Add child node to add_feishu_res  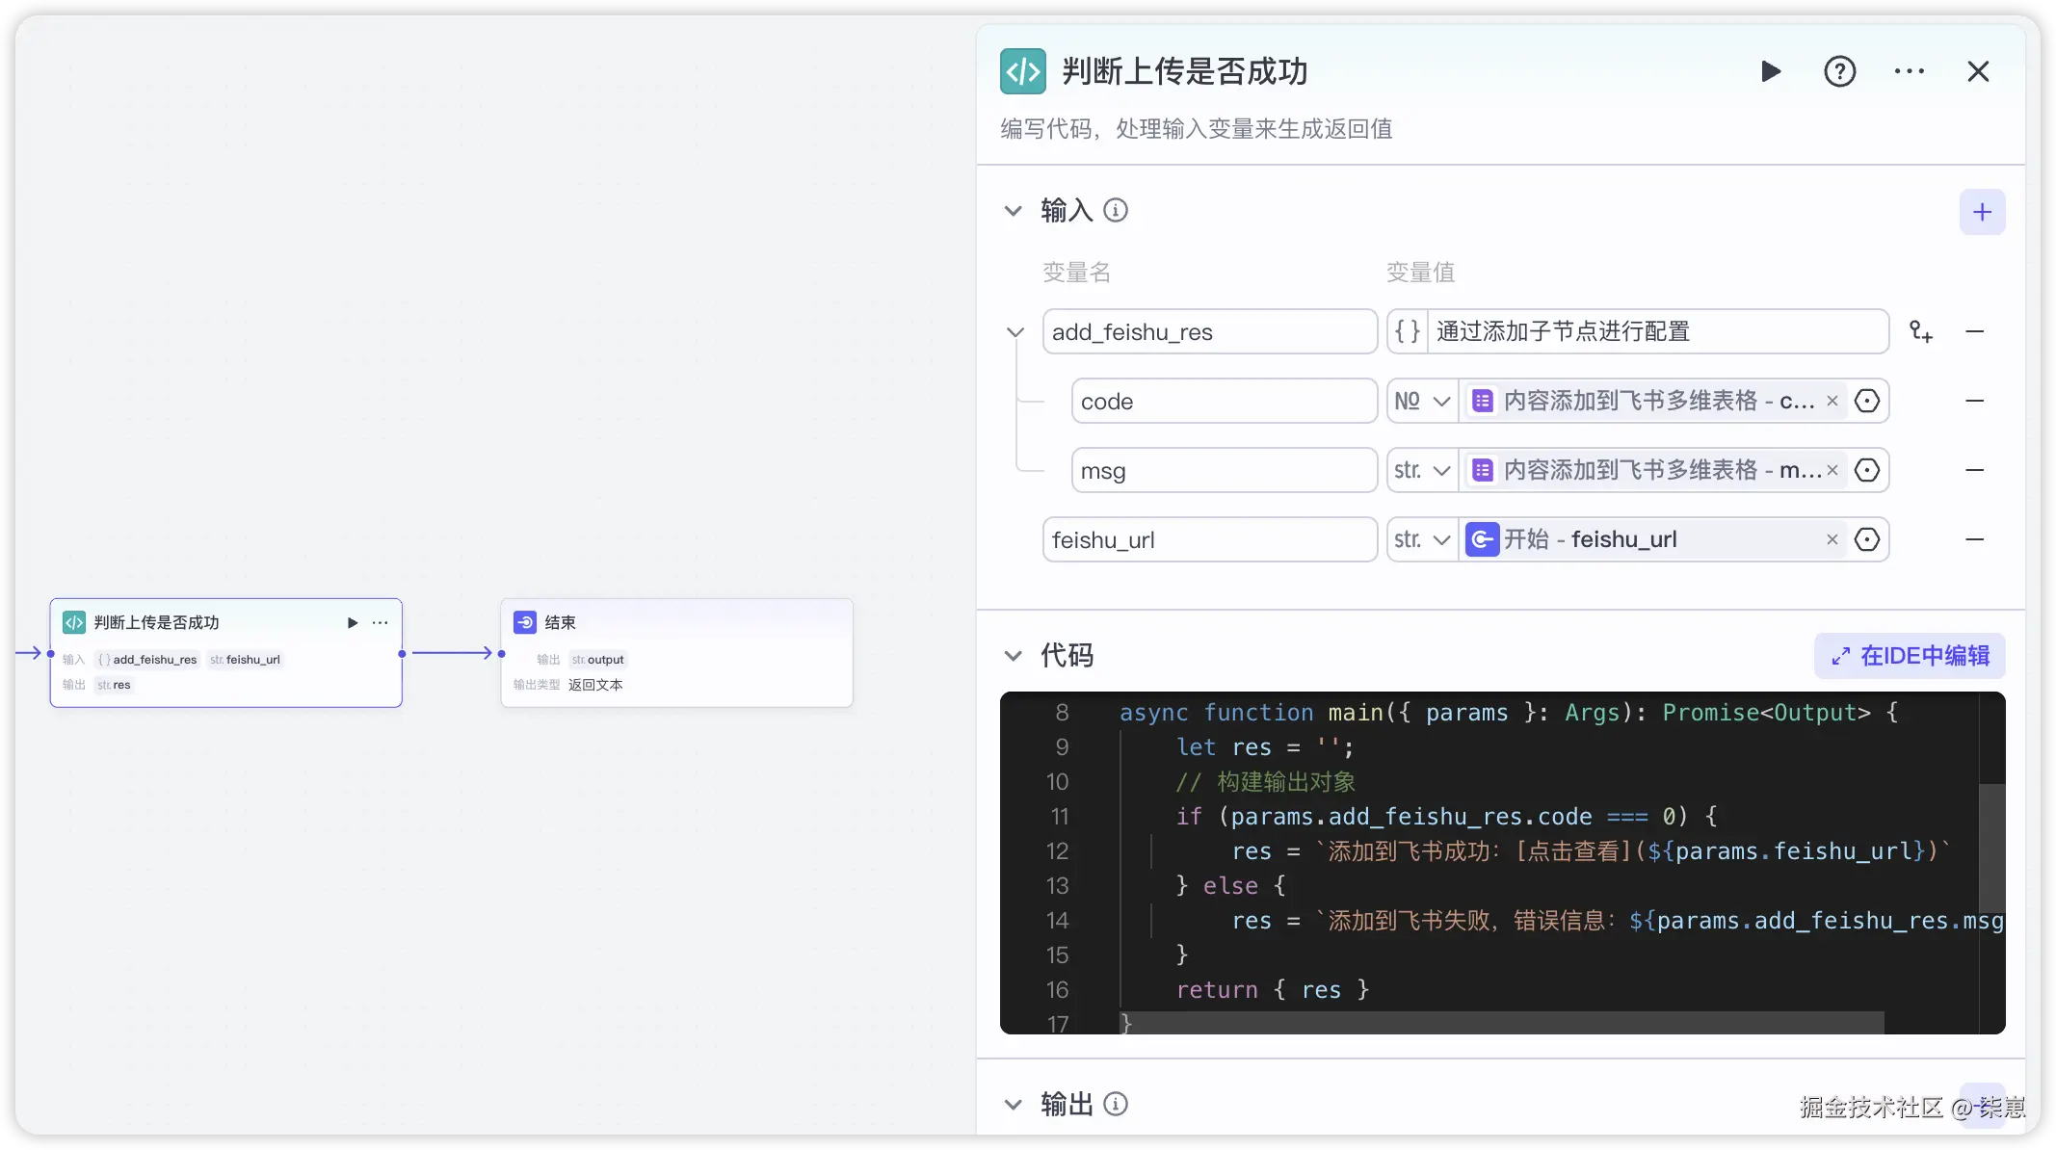coord(1920,331)
